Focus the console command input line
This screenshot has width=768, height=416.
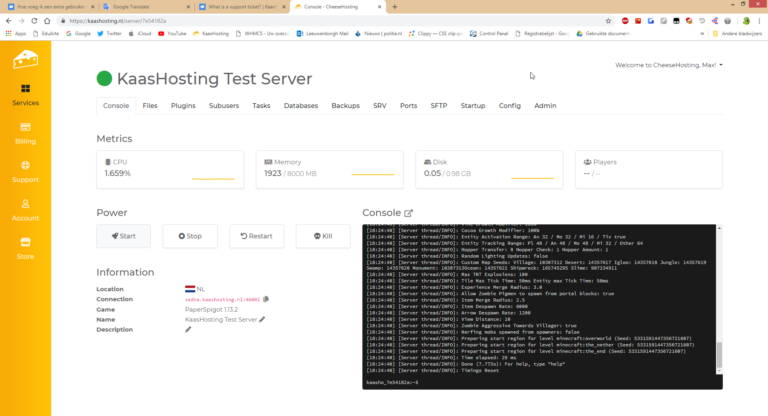tap(560, 382)
